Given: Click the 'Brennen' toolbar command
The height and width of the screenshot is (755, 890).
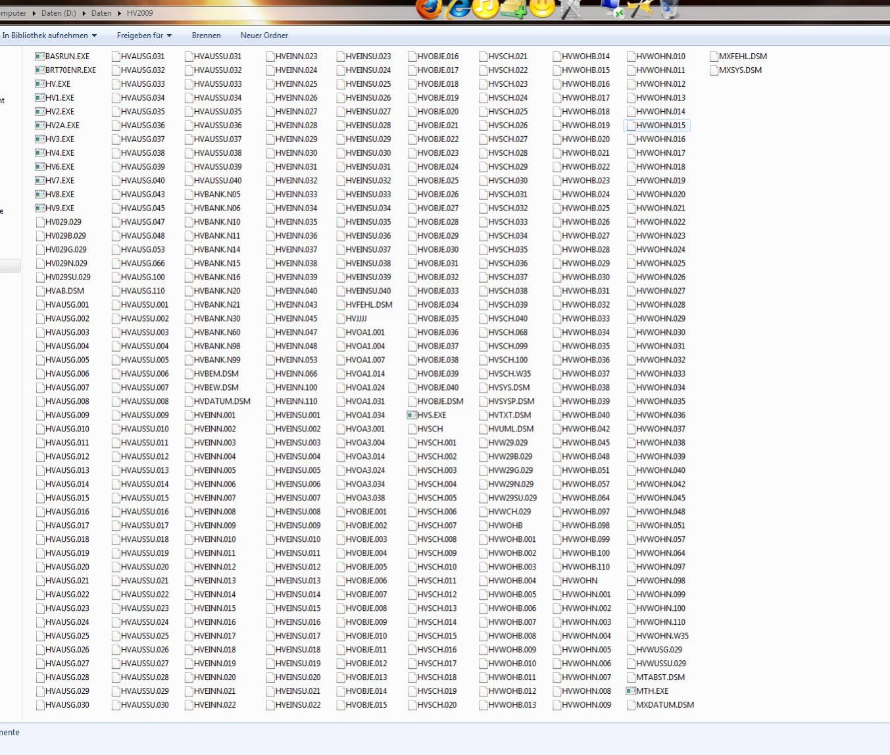Looking at the screenshot, I should coord(207,36).
